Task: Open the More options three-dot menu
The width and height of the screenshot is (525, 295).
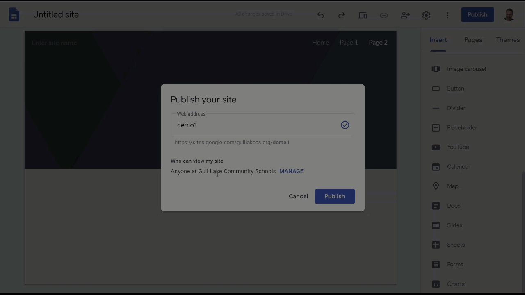Action: [447, 15]
